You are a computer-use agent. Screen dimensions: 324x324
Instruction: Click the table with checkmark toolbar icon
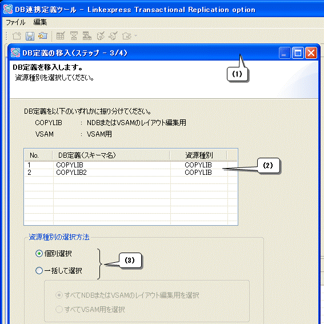click(x=61, y=36)
